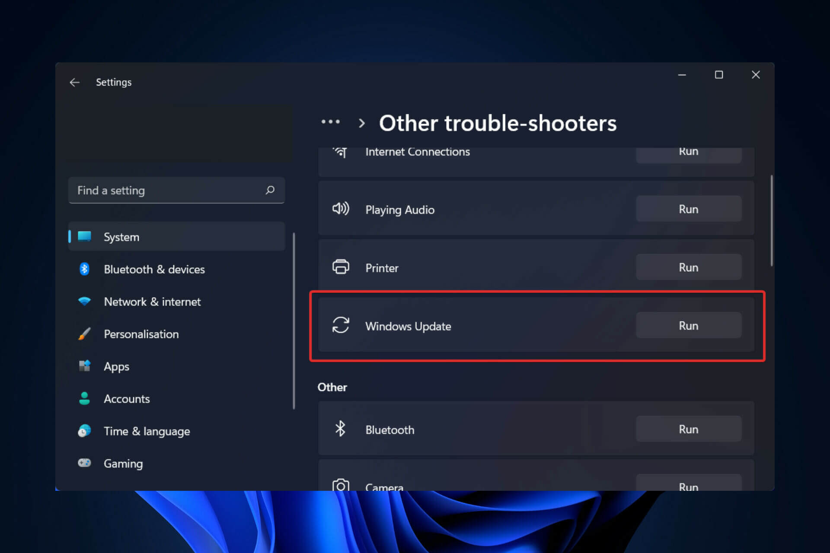This screenshot has width=830, height=553.
Task: Click the Printer row label
Action: tap(382, 268)
